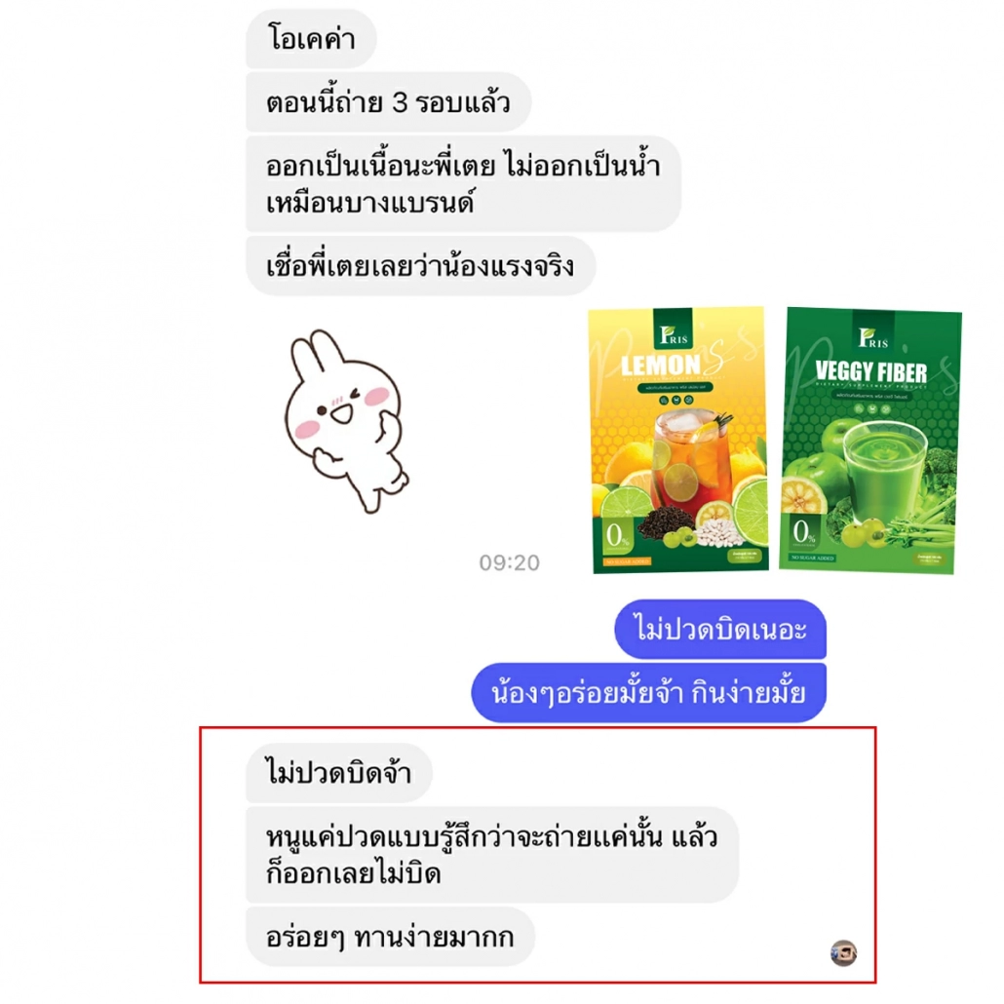This screenshot has height=1004, width=1004.
Task: Select the อร่อยๆ ทานง่ายมากก message
Action: pos(390,937)
